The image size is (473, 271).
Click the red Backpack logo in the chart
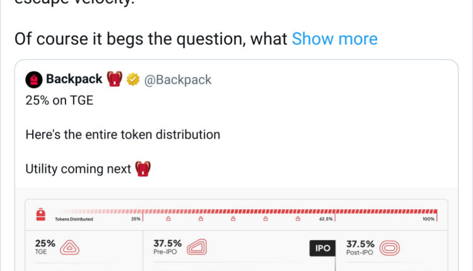click(40, 215)
